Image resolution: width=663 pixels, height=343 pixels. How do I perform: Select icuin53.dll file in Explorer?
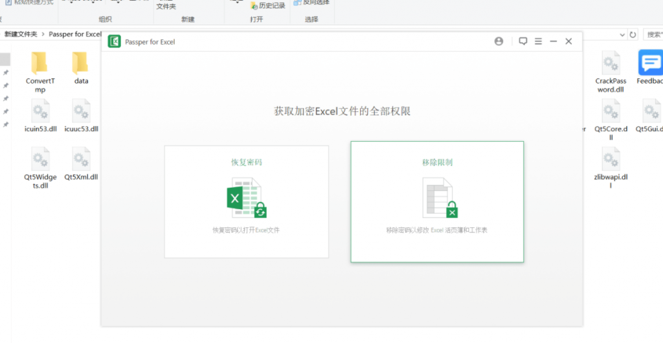click(x=41, y=116)
